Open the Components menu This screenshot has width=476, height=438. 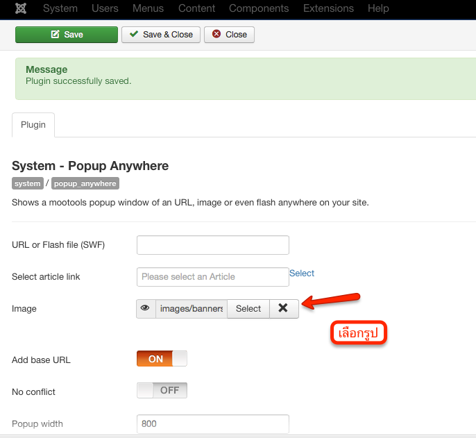(x=259, y=8)
